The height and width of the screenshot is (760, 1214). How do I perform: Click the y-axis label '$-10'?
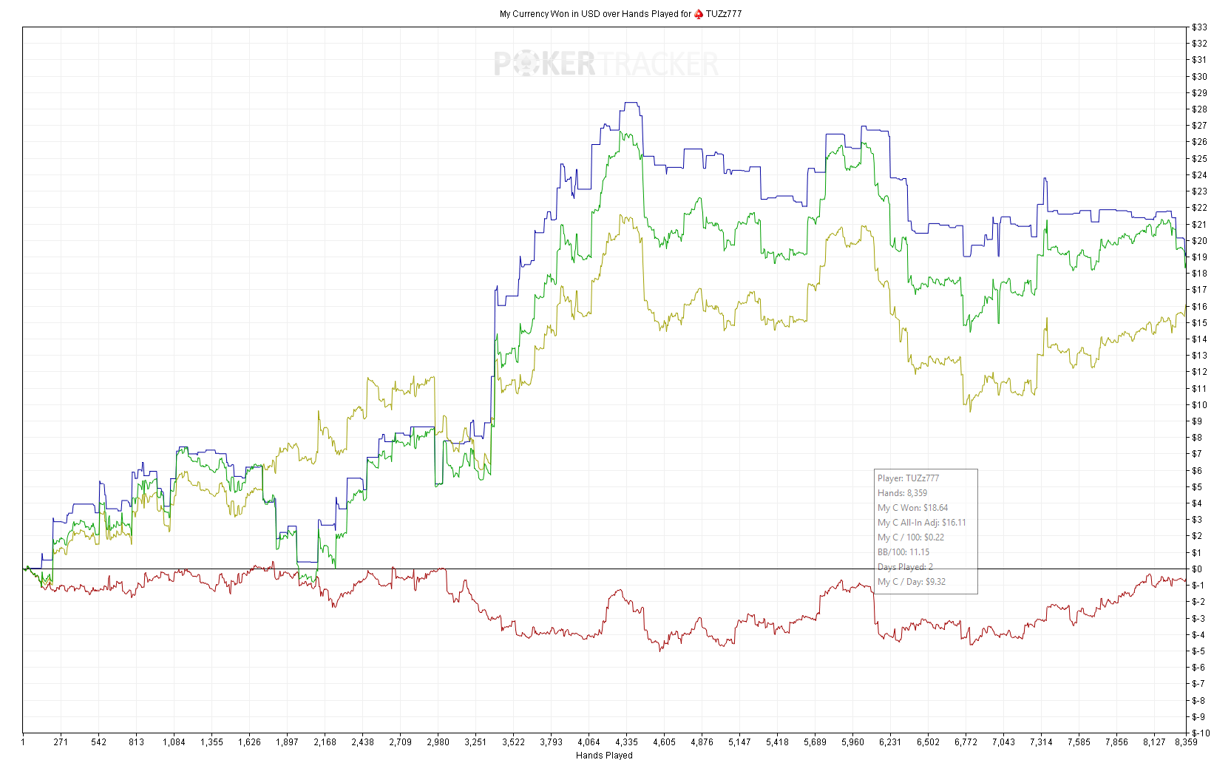[x=1201, y=733]
